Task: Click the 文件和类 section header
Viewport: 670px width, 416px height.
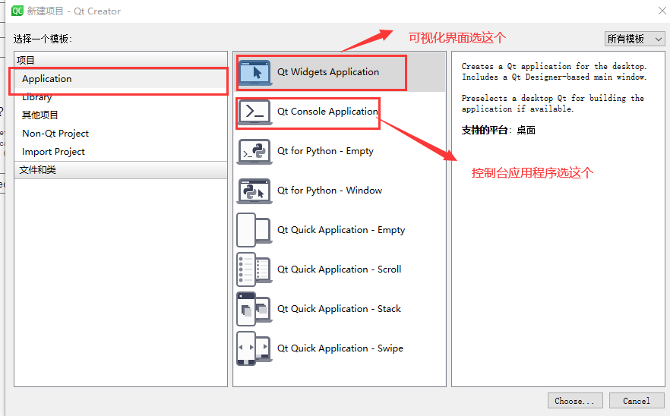Action: pyautogui.click(x=121, y=170)
